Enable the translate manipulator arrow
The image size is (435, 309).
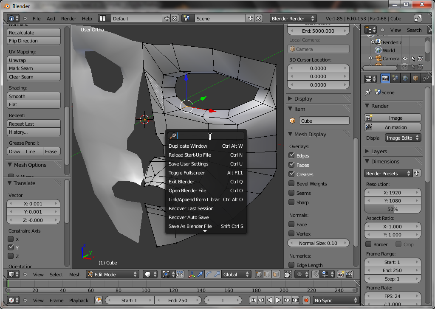[200, 274]
